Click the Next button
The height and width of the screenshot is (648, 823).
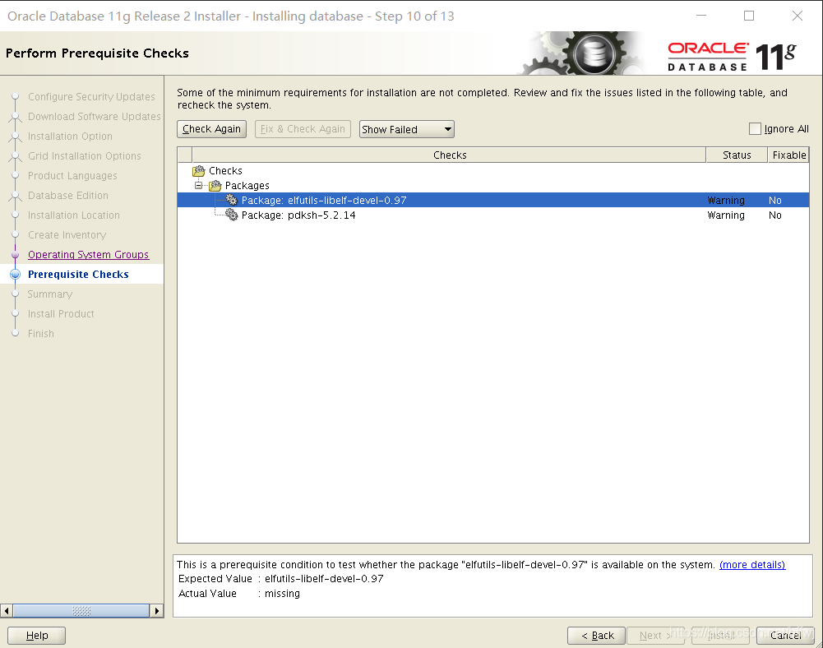pyautogui.click(x=655, y=636)
